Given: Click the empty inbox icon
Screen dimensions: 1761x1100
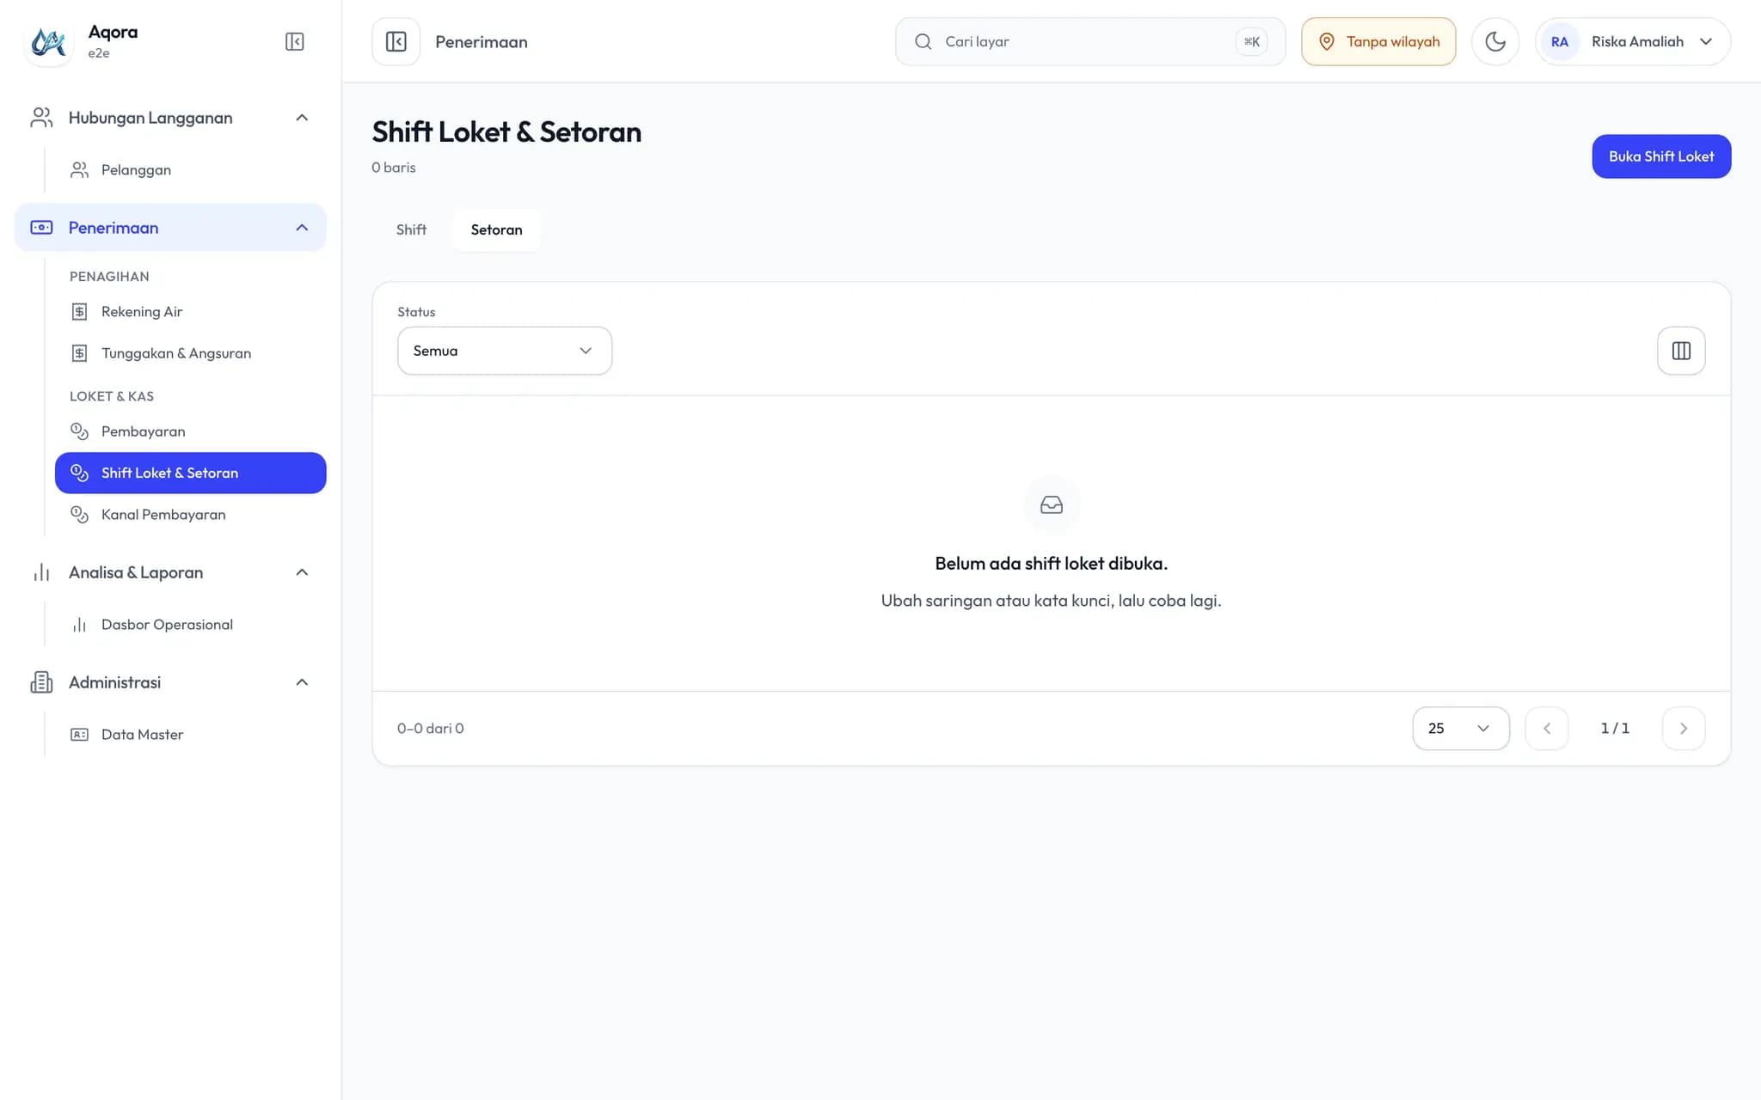Looking at the screenshot, I should (1051, 504).
